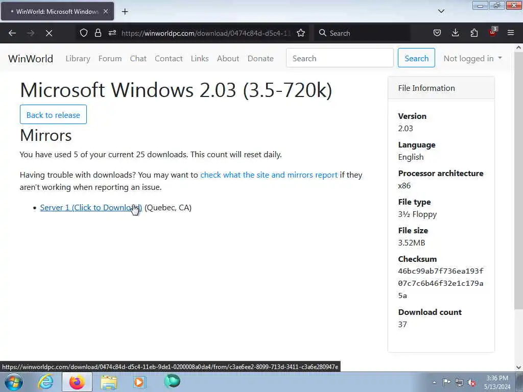The height and width of the screenshot is (392, 523).
Task: Open the tracking protection shield icon
Action: click(x=84, y=33)
